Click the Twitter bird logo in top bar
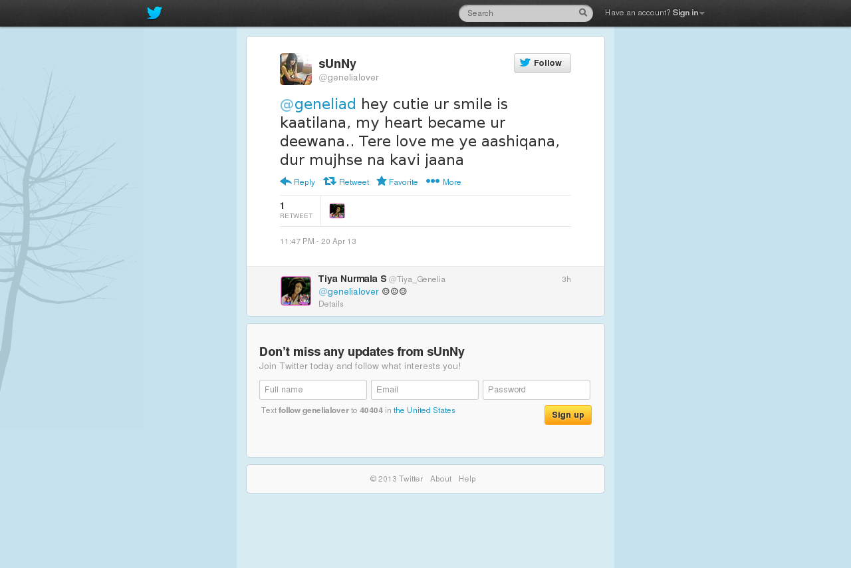Image resolution: width=851 pixels, height=568 pixels. click(x=154, y=13)
